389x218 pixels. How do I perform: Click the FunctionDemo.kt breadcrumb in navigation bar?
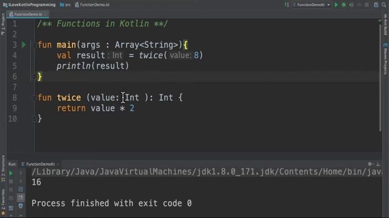(x=92, y=5)
